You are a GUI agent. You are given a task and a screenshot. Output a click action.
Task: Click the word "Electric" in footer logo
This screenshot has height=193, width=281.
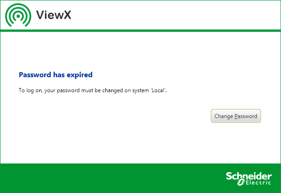(x=258, y=183)
